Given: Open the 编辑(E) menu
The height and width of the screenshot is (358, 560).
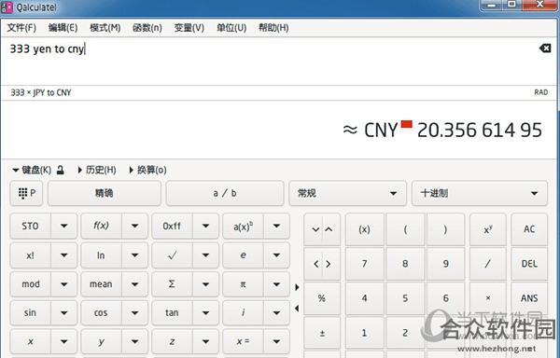Looking at the screenshot, I should [x=63, y=27].
